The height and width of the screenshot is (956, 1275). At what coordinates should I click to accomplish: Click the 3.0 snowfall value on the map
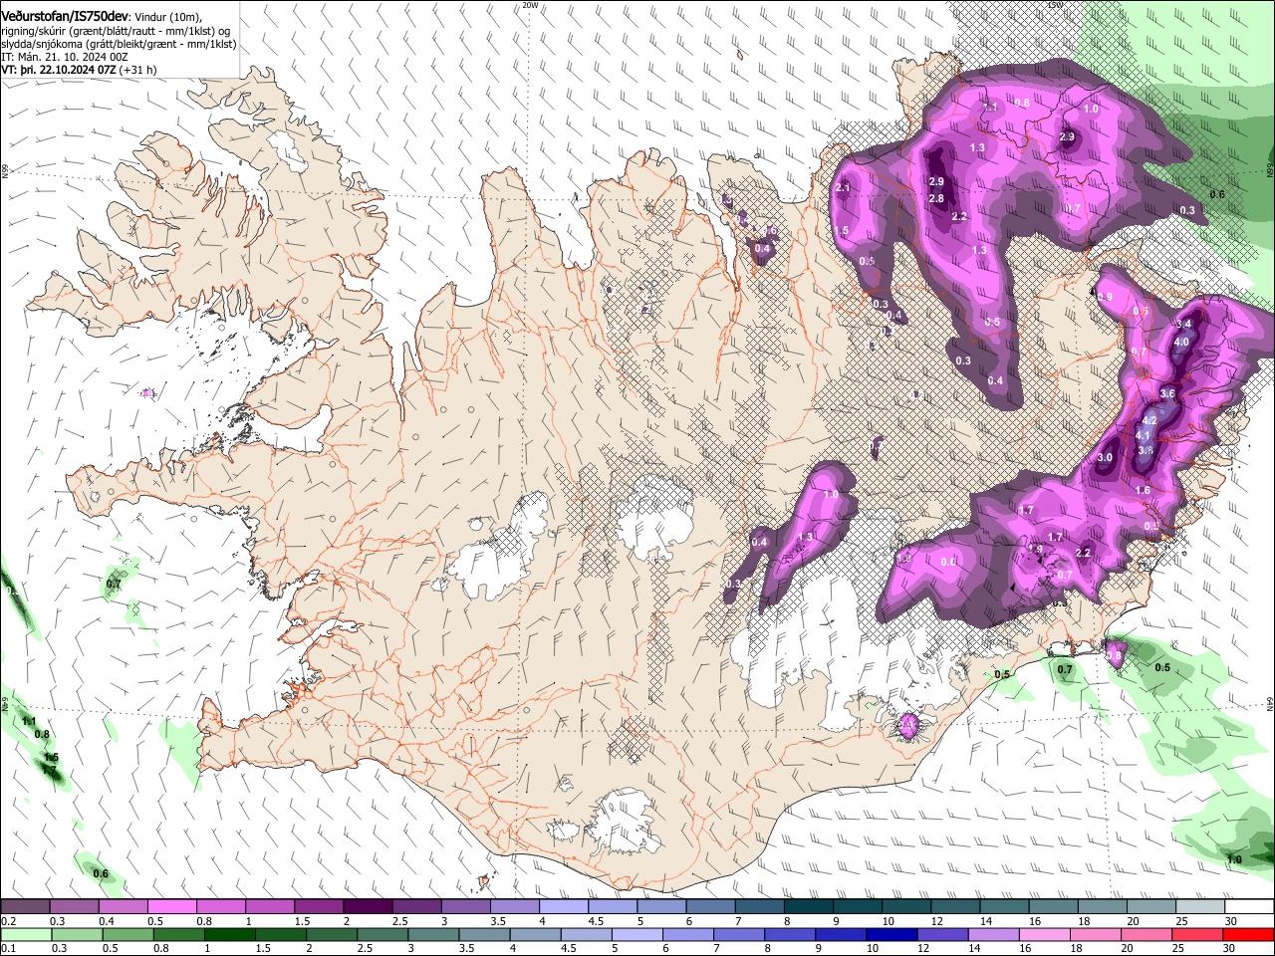(1105, 457)
